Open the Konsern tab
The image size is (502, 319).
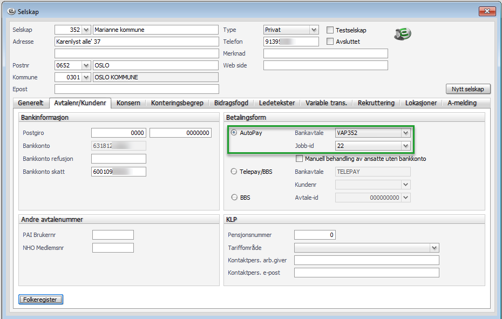(x=128, y=103)
